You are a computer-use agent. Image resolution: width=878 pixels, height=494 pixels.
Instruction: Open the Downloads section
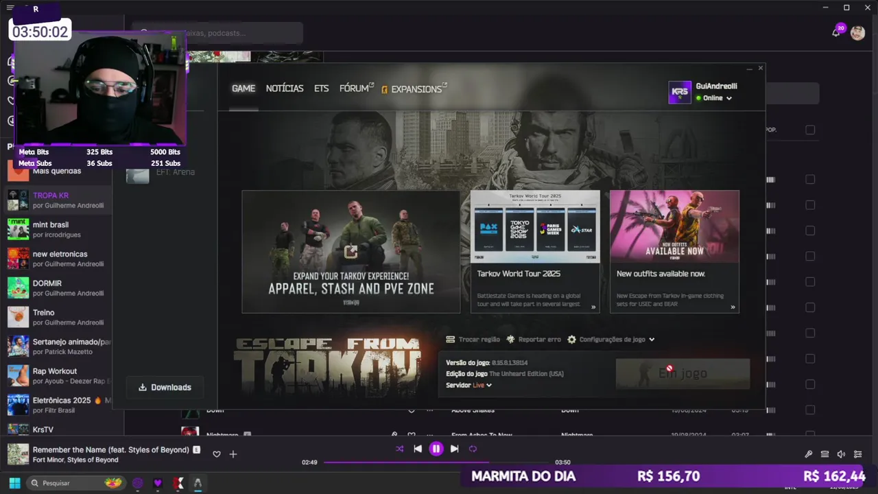[x=165, y=387]
